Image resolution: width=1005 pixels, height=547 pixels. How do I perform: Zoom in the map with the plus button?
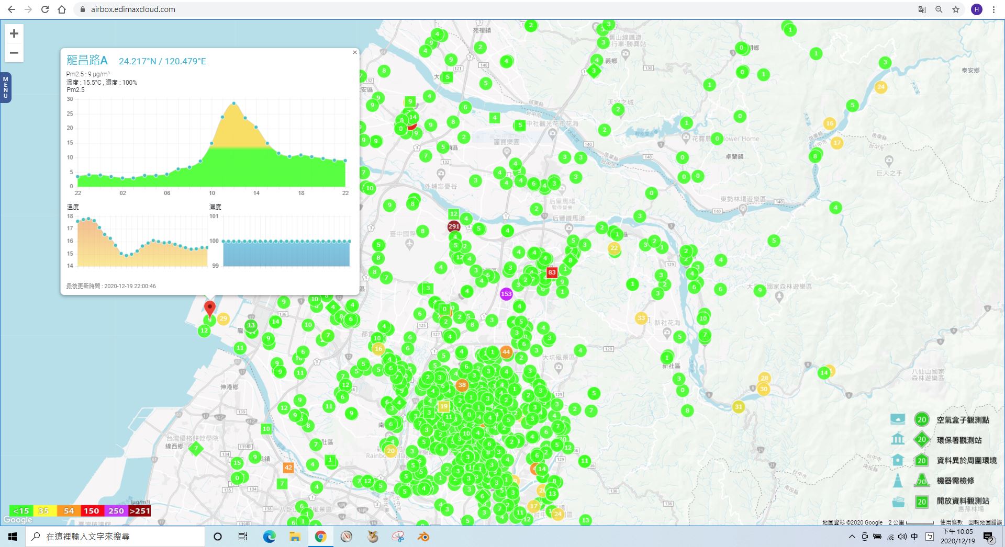(14, 33)
